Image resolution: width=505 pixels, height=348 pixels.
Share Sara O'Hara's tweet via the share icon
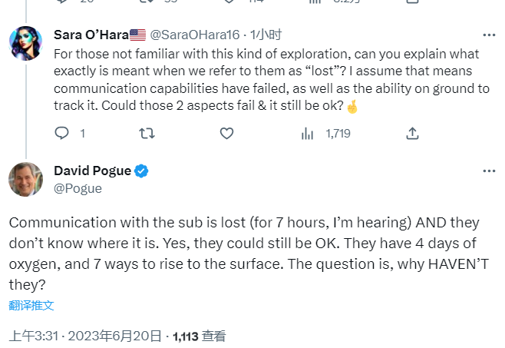(x=412, y=134)
